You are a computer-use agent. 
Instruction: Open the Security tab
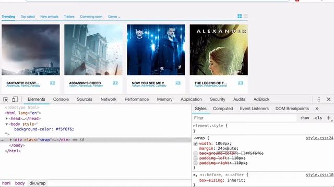click(x=218, y=99)
